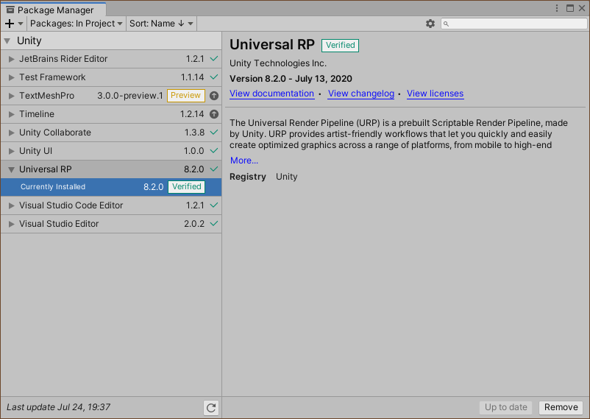Click the Universal RP installed checkmark

click(x=214, y=169)
